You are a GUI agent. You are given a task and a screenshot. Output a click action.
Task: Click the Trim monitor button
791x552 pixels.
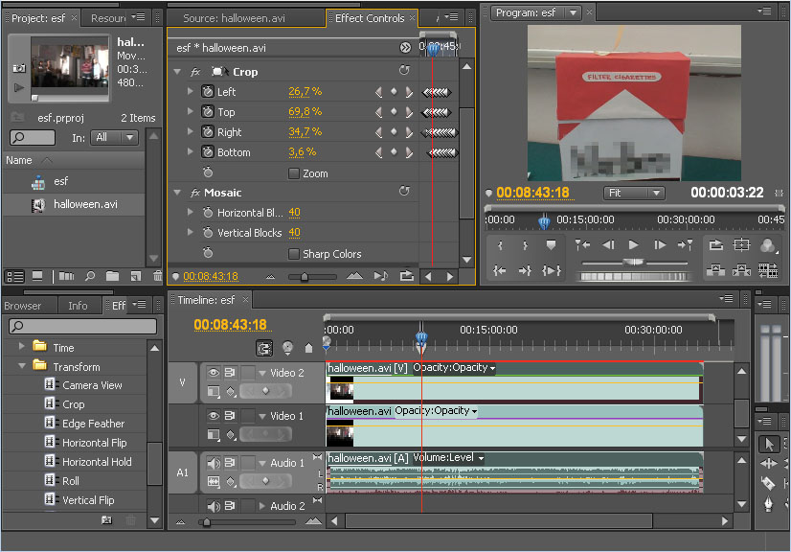point(768,270)
